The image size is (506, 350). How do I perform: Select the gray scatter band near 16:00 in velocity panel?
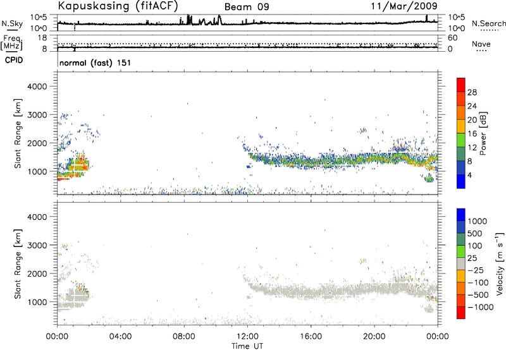click(311, 291)
